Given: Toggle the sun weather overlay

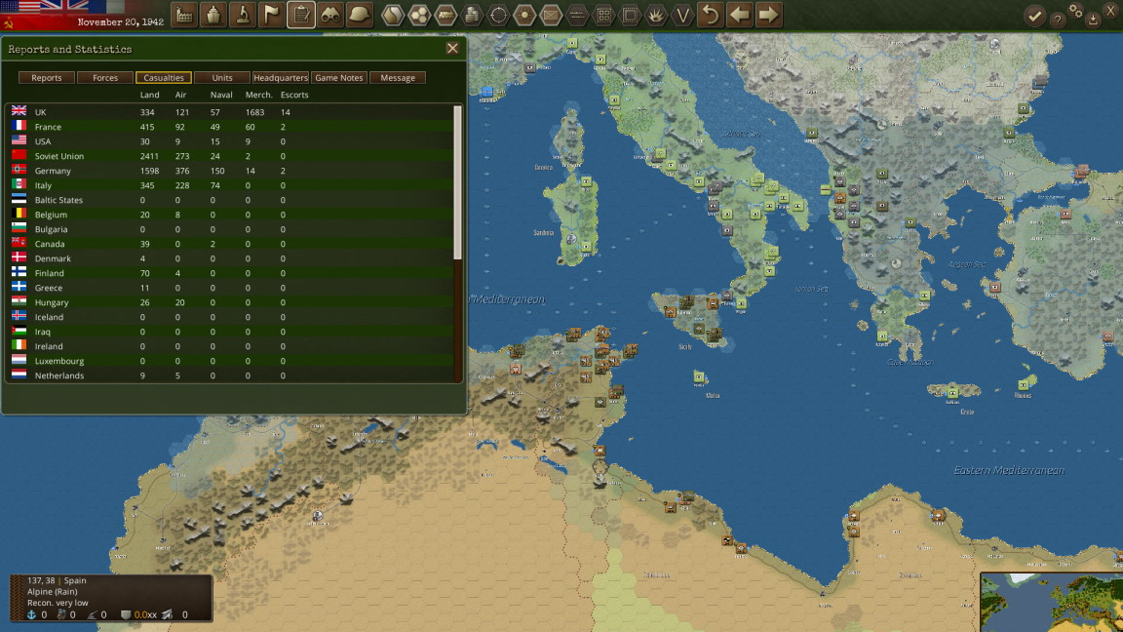Looking at the screenshot, I should click(x=524, y=15).
